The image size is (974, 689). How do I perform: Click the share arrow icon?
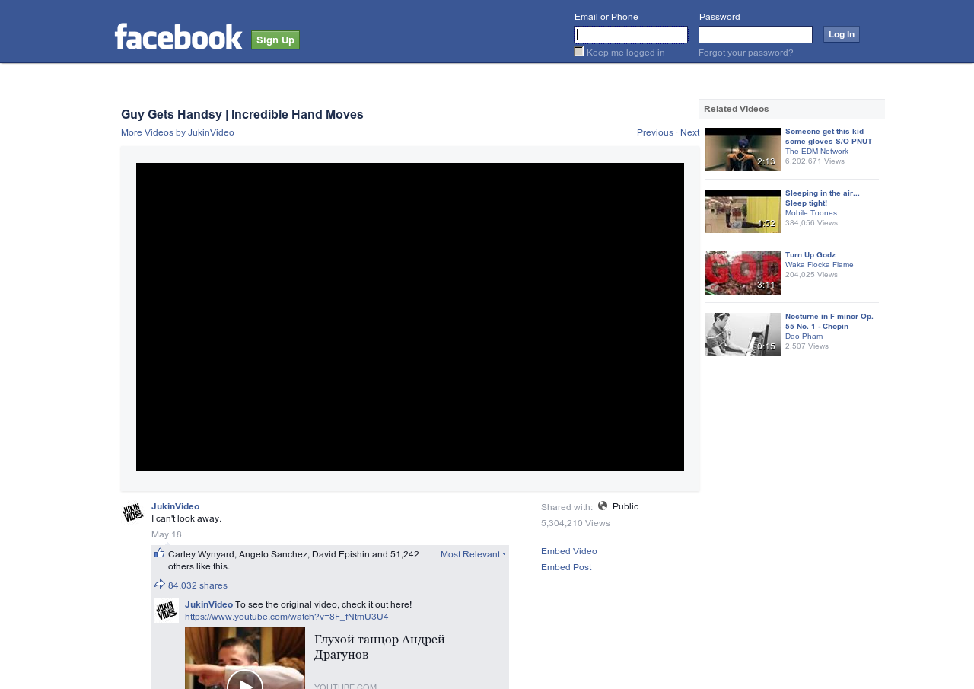[160, 584]
